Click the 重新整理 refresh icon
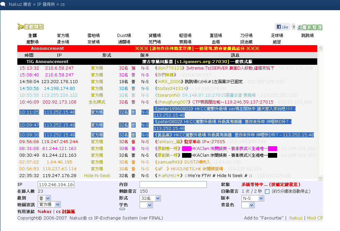Screen dimensions: 340x231 click(x=309, y=27)
